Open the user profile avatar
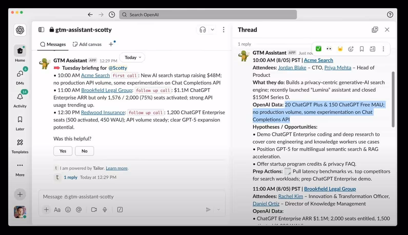 click(20, 212)
